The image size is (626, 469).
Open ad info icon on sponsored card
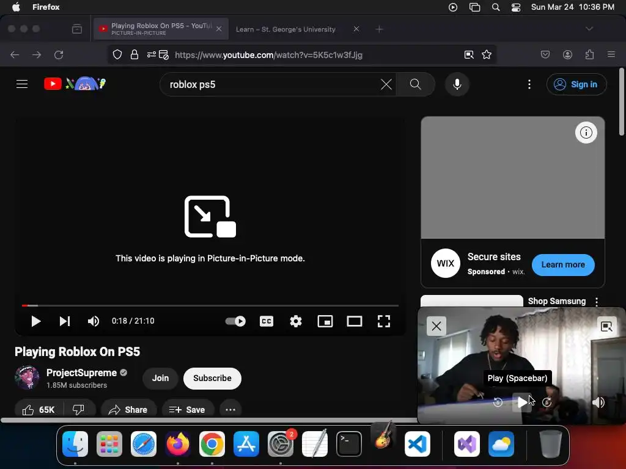(586, 133)
